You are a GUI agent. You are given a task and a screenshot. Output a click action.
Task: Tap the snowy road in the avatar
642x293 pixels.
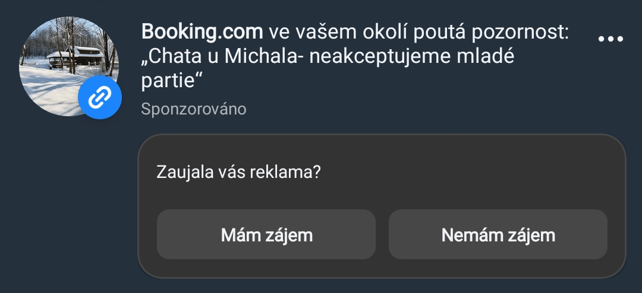pyautogui.click(x=49, y=90)
